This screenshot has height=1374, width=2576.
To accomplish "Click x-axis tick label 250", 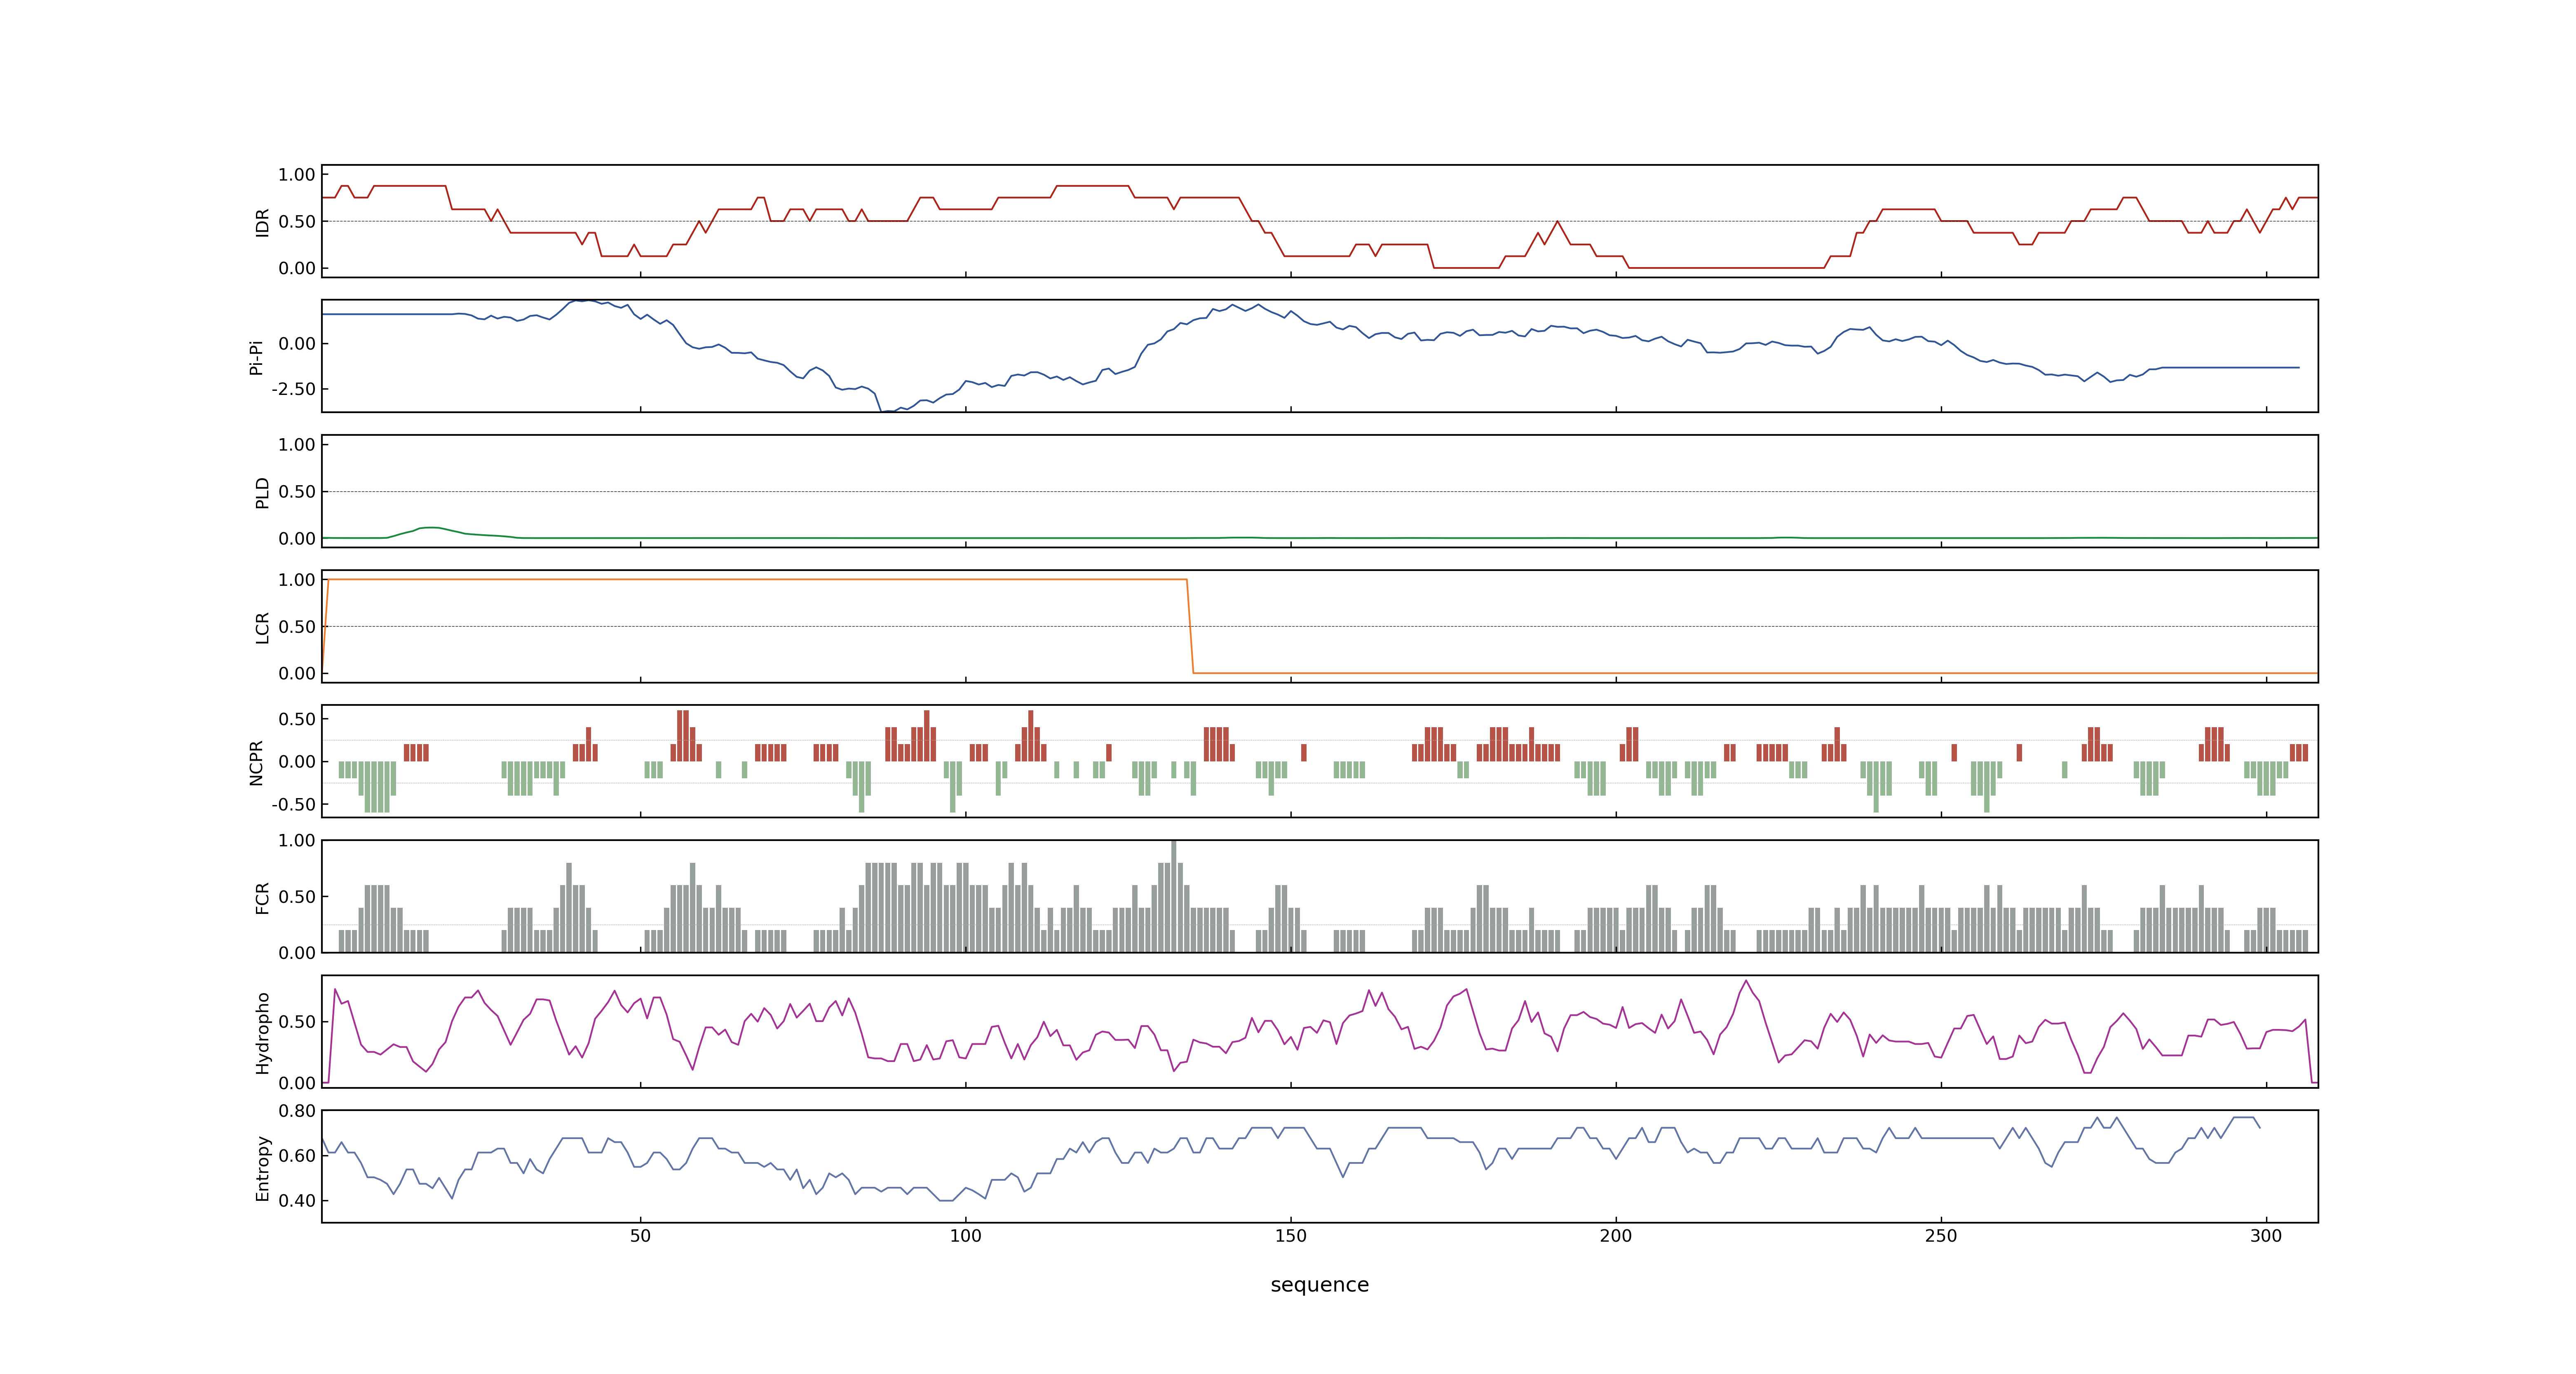I will 1941,1236.
